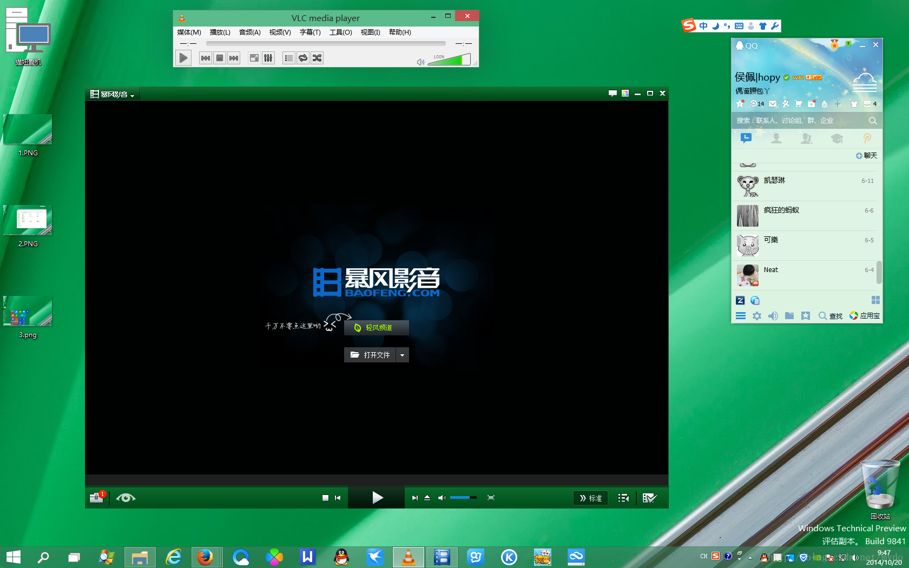Open VLC 工具(O) menu
This screenshot has width=909, height=568.
[x=341, y=32]
